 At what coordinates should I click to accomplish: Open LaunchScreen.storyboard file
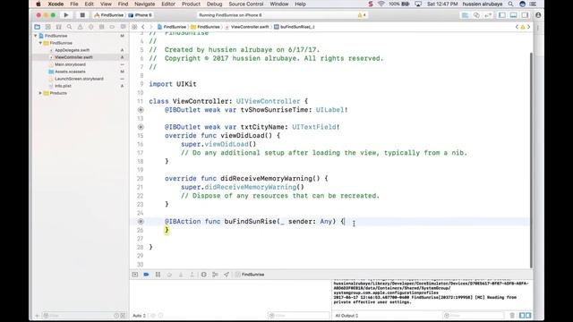pyautogui.click(x=79, y=79)
